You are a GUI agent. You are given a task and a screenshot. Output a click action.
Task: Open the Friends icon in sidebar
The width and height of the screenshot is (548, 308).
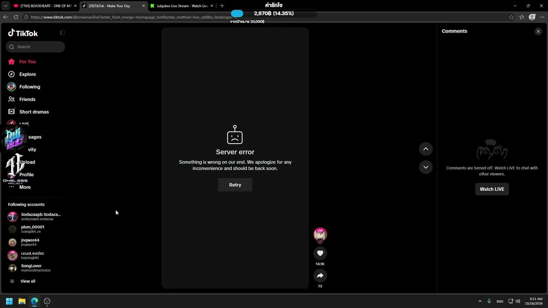tap(12, 99)
